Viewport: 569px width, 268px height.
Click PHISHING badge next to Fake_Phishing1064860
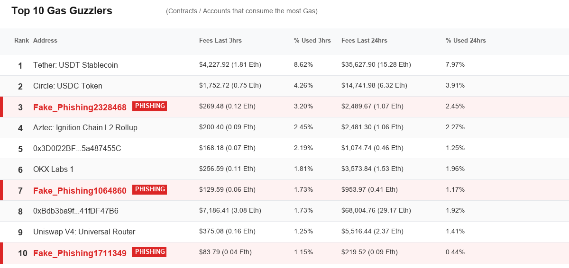pyautogui.click(x=149, y=189)
